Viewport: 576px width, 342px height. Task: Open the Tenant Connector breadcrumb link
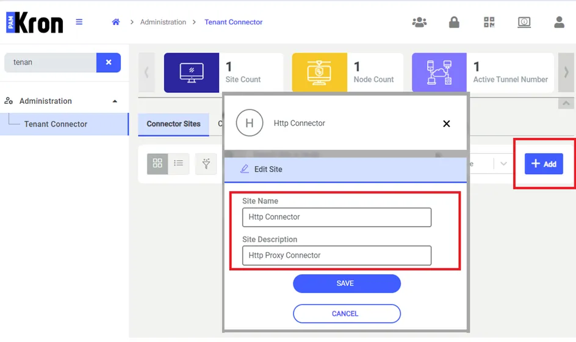tap(233, 22)
